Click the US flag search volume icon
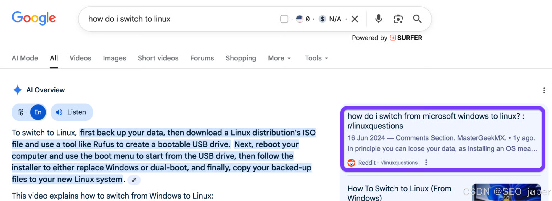The height and width of the screenshot is (201, 552). coord(300,19)
